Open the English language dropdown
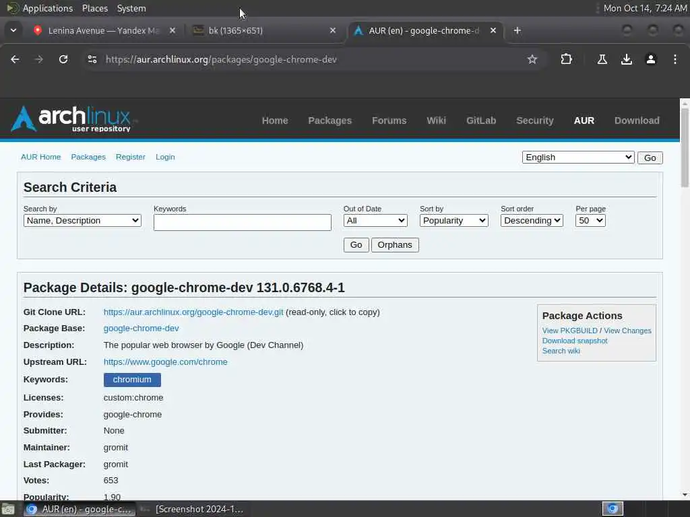690x517 pixels. point(577,158)
